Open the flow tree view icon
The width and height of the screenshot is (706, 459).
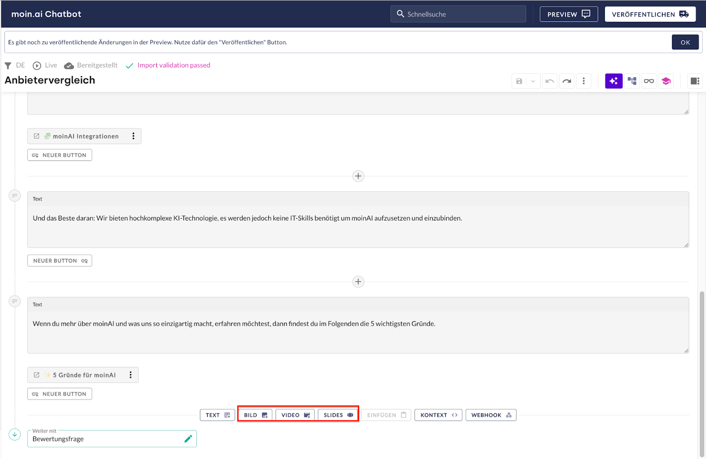click(632, 81)
